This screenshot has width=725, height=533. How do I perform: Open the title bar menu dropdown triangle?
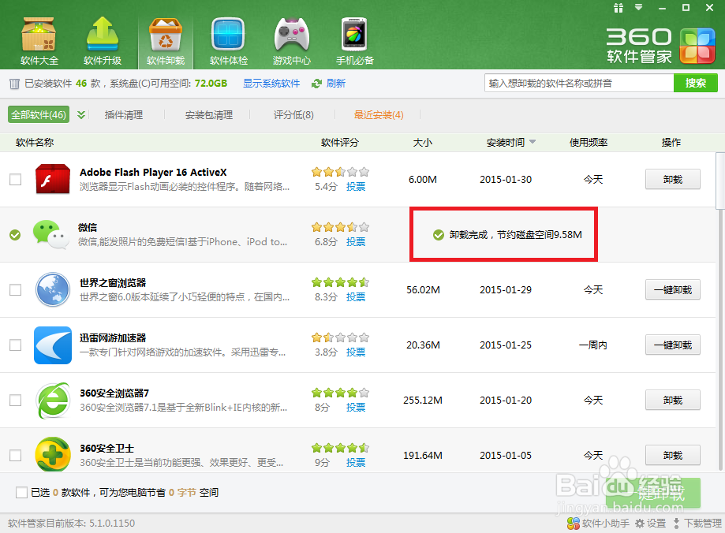tap(638, 7)
